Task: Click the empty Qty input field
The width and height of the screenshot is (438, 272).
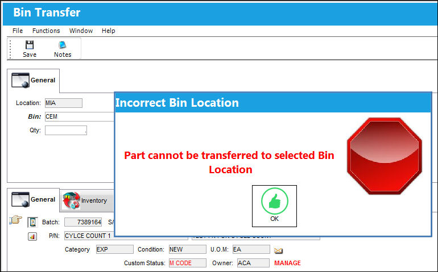Action: tap(66, 130)
